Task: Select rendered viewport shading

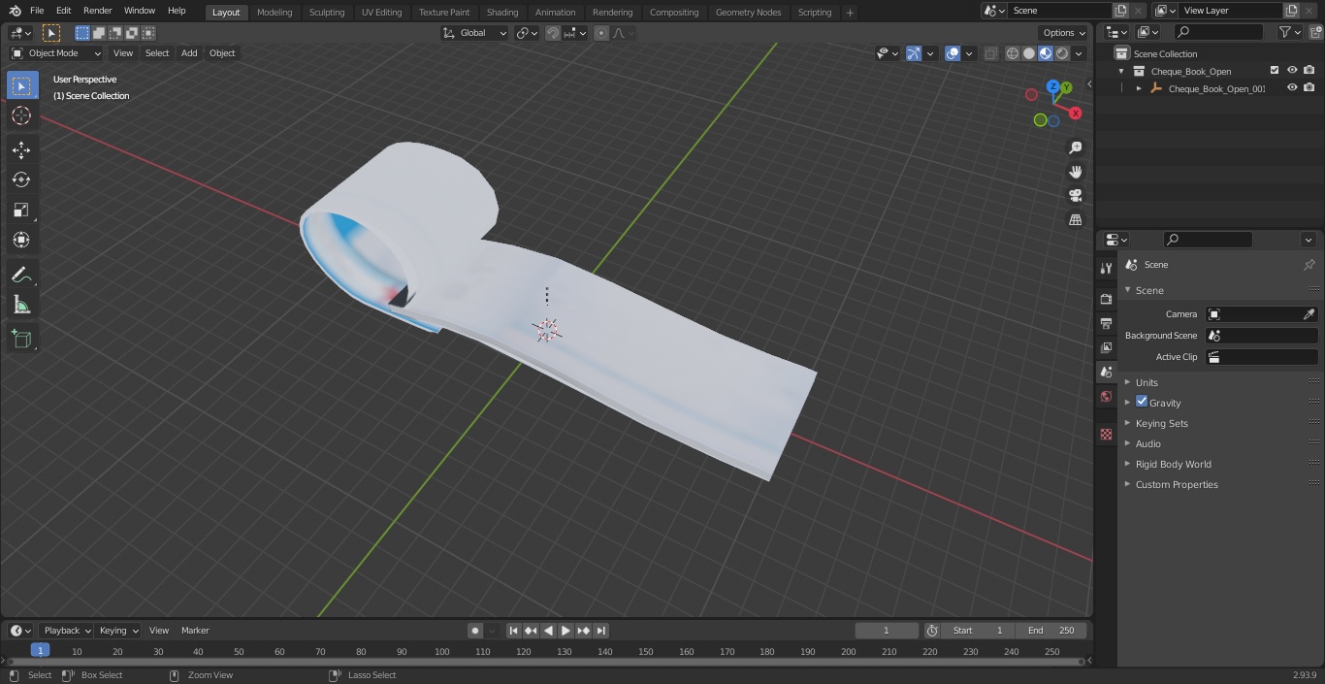Action: click(1062, 53)
